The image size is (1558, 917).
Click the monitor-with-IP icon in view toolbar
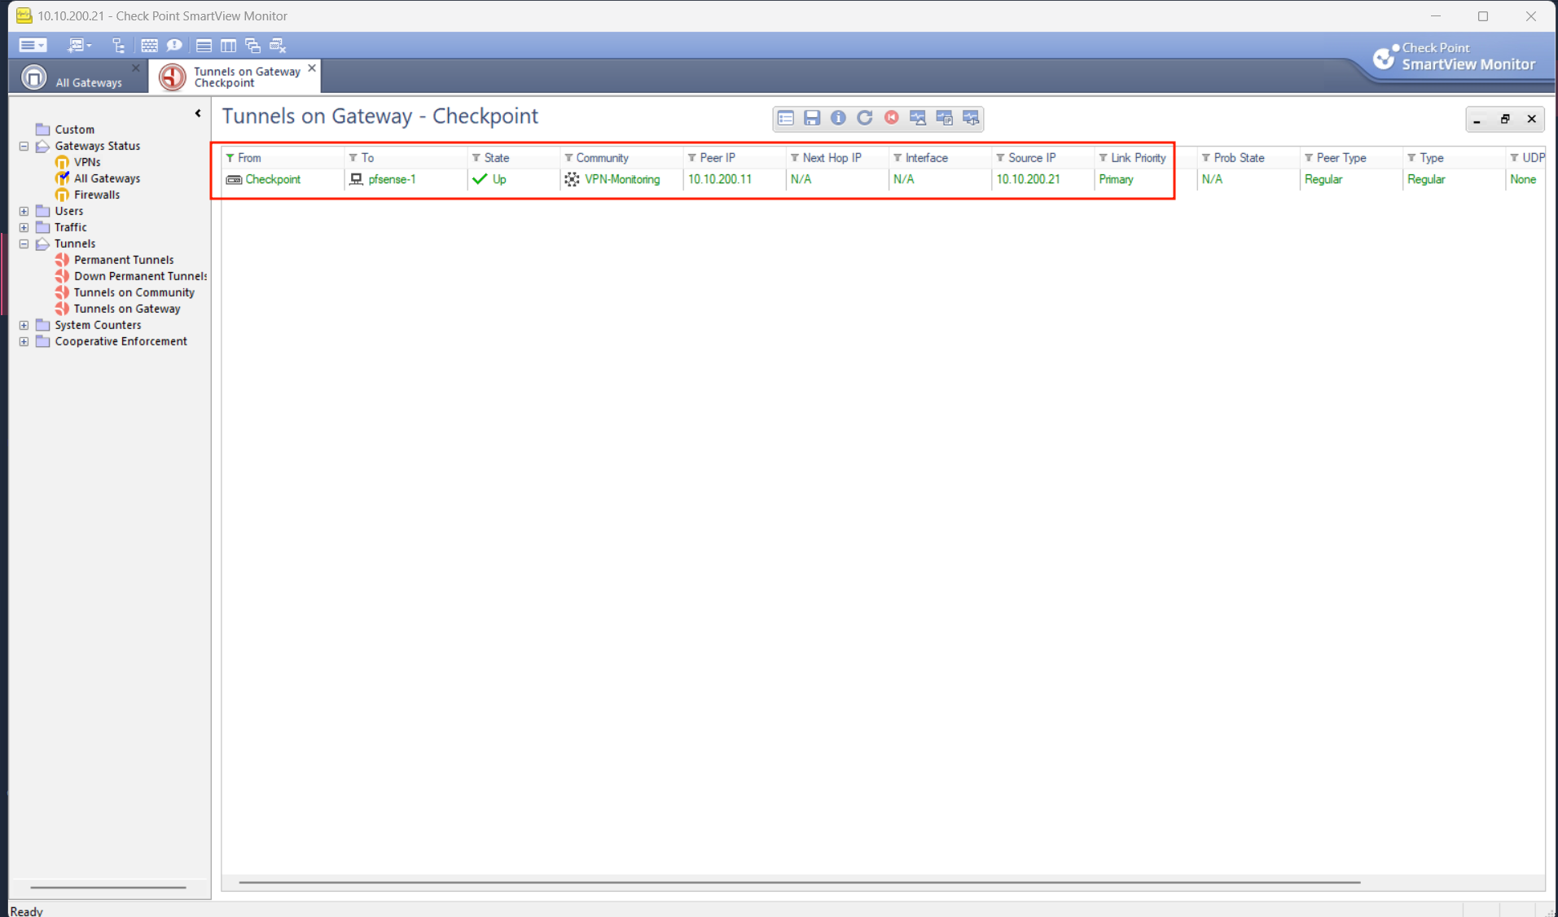945,118
